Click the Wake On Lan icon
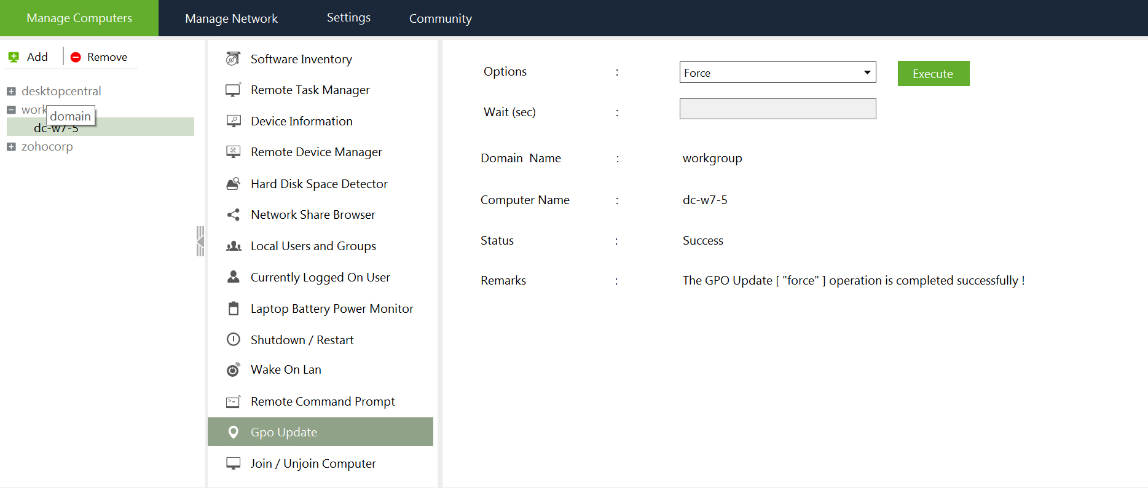Viewport: 1148px width, 488px height. (233, 370)
